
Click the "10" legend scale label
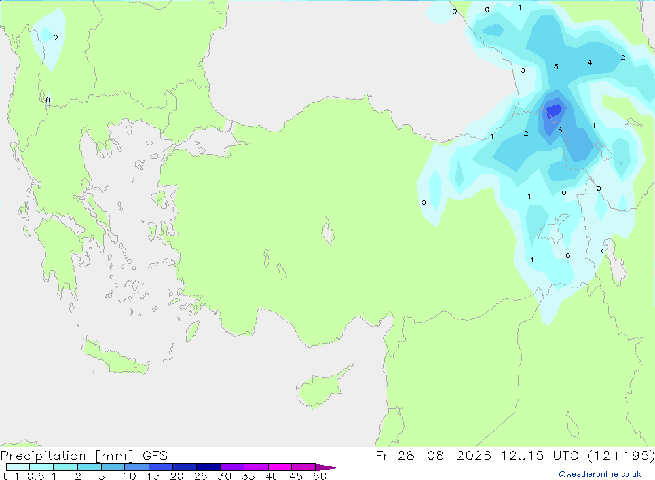[130, 476]
